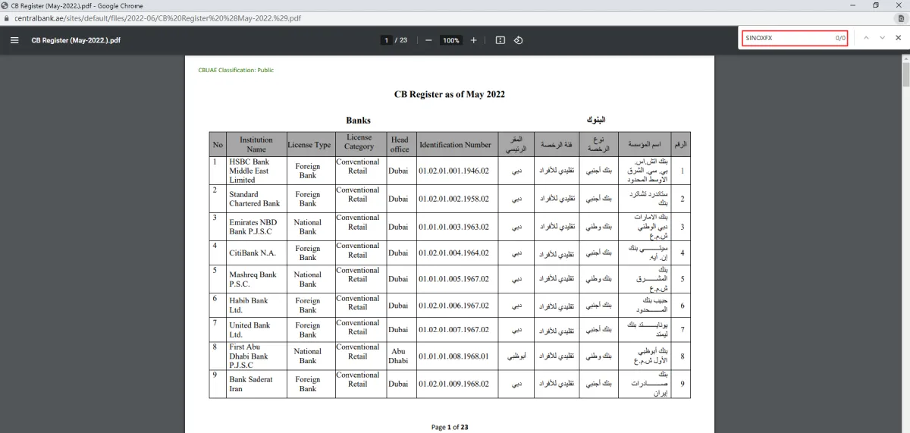Click identification number 01.02.01.004.1964.02
This screenshot has width=910, height=433.
tap(453, 253)
